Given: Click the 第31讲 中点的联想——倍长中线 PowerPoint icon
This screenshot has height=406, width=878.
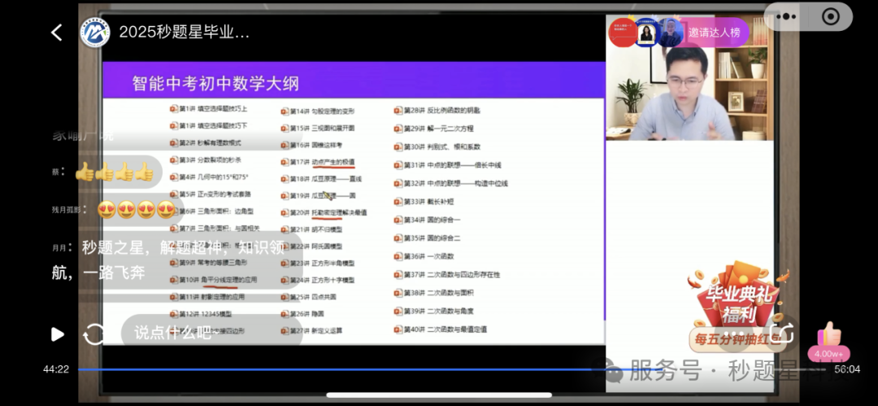Looking at the screenshot, I should [398, 165].
